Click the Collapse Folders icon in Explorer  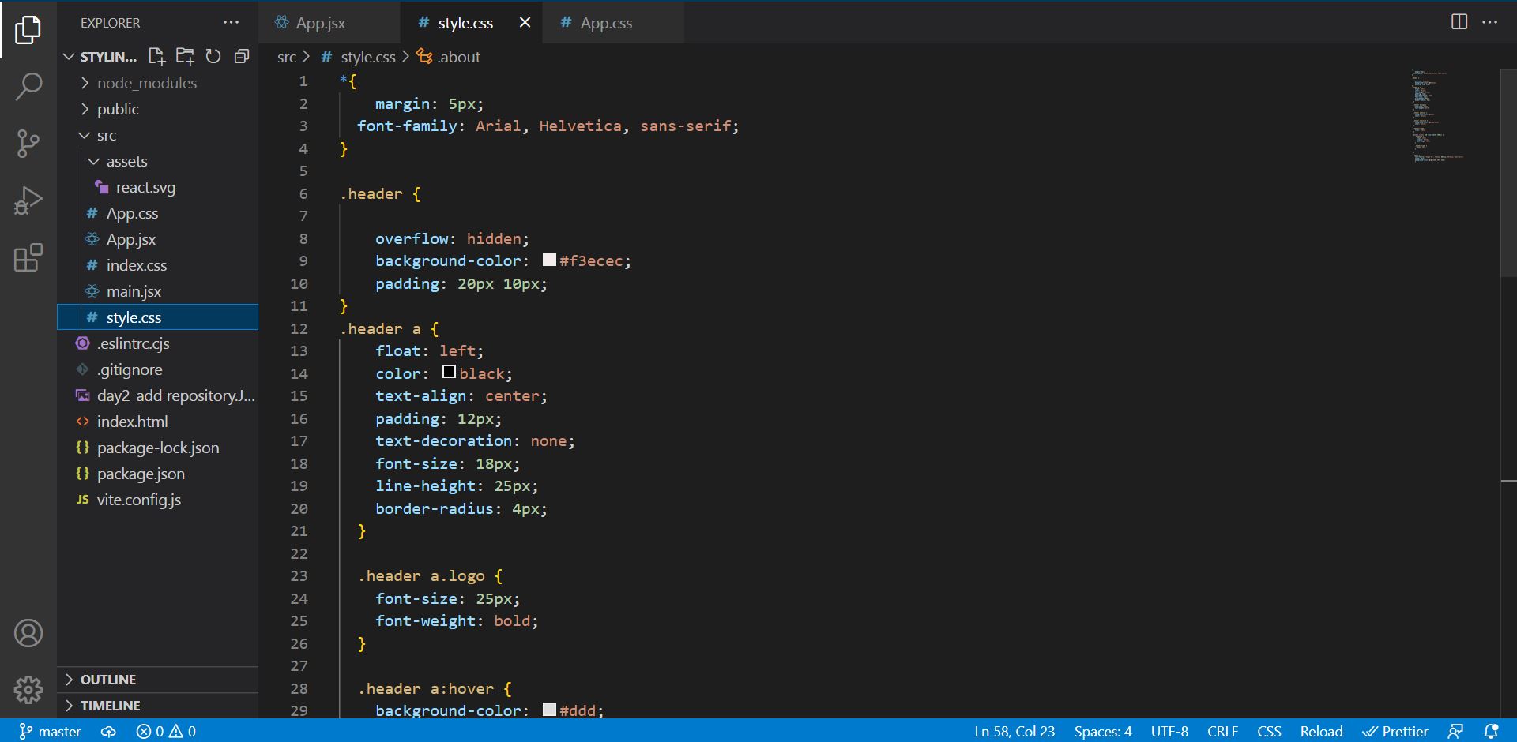(x=242, y=55)
